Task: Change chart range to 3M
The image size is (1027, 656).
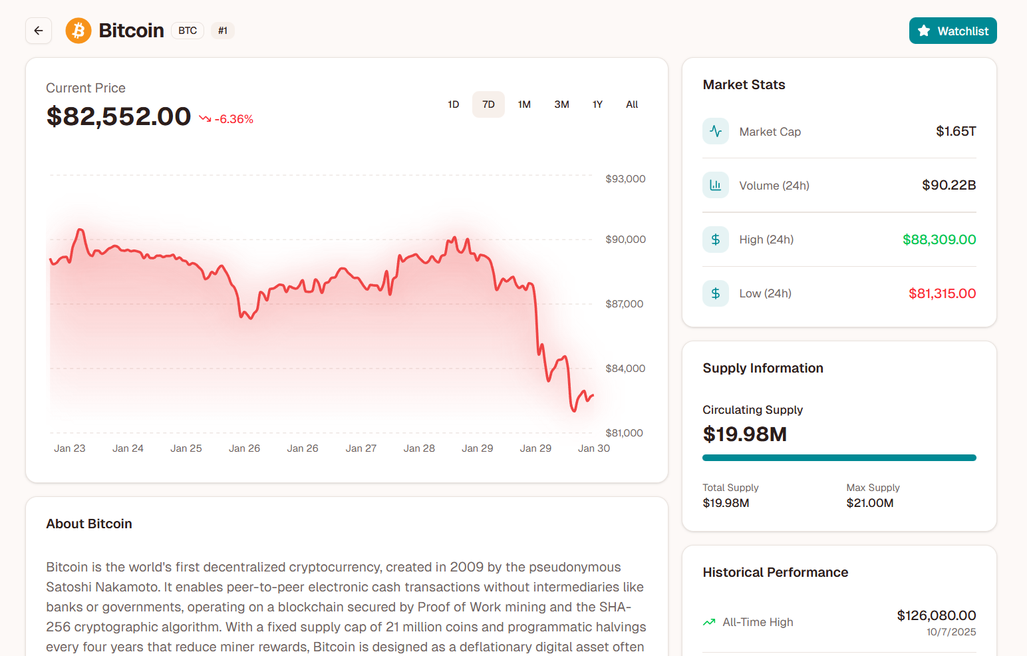Action: [561, 104]
